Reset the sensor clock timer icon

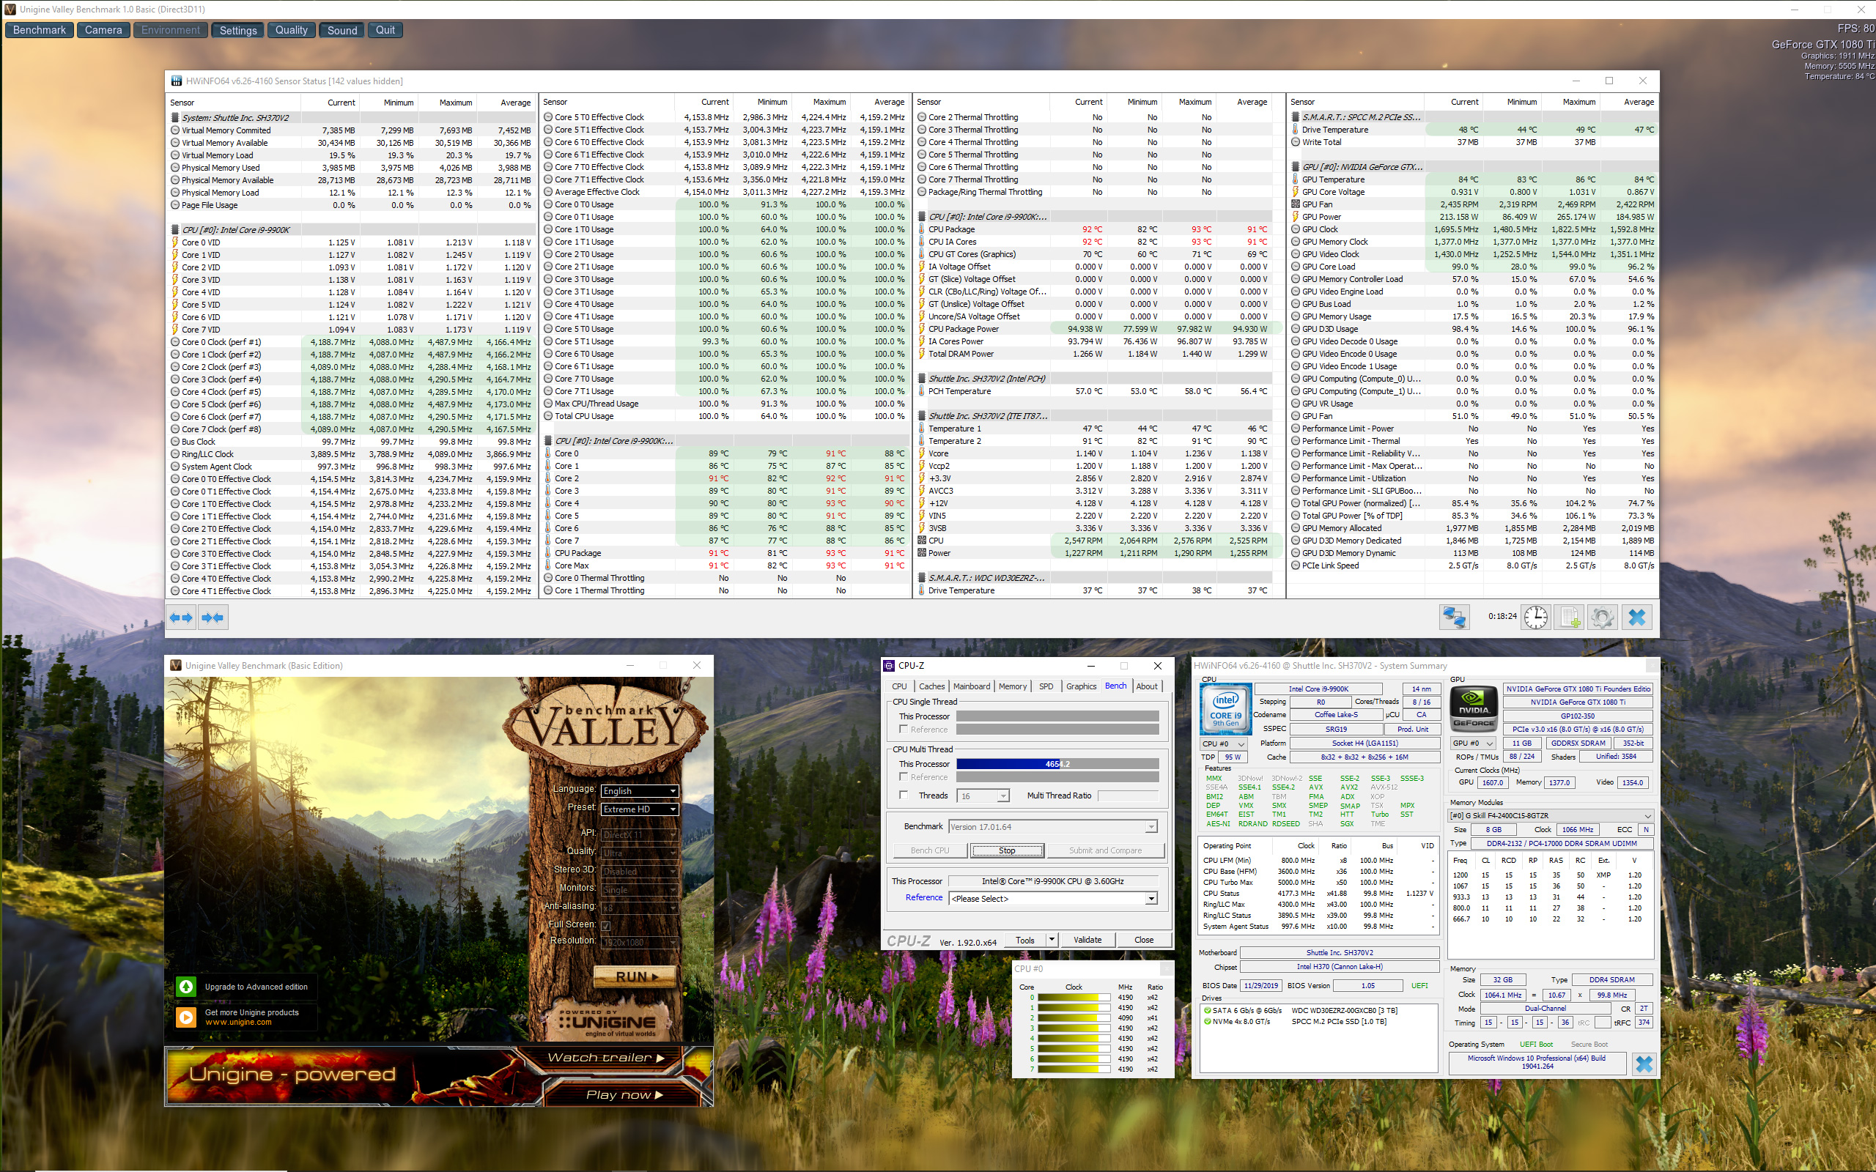[x=1536, y=617]
